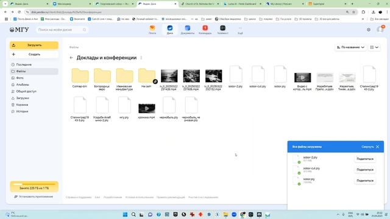Image resolution: width=390 pixels, height=219 pixels.
Task: Share sobor-cut.ply via Поделиться button
Action: point(365,170)
